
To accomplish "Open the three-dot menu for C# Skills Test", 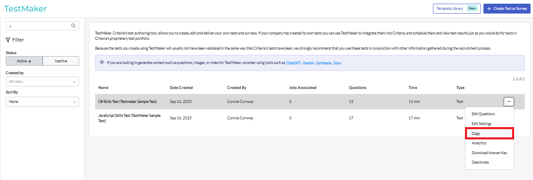I will click(x=508, y=101).
